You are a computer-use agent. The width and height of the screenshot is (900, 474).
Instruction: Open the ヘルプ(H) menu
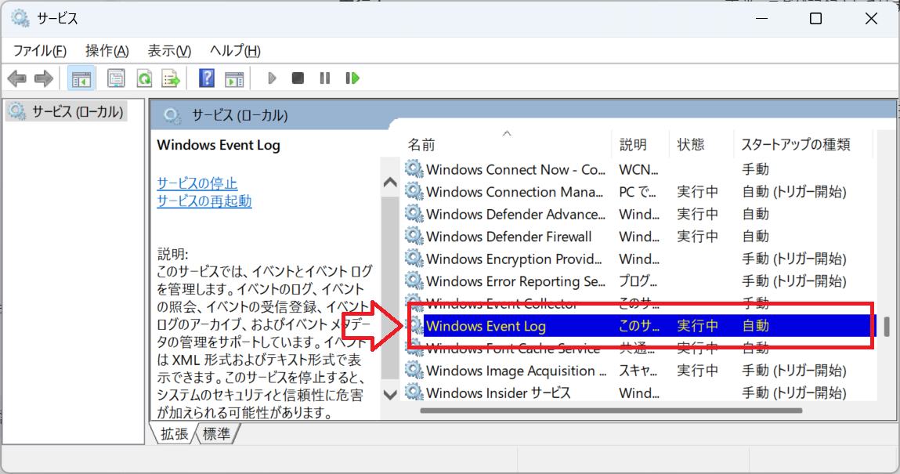click(x=235, y=50)
